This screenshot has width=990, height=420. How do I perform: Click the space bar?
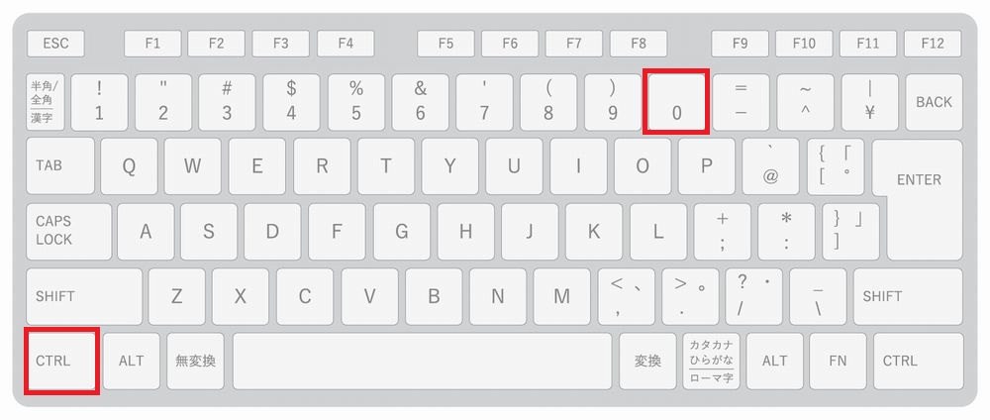tap(423, 362)
